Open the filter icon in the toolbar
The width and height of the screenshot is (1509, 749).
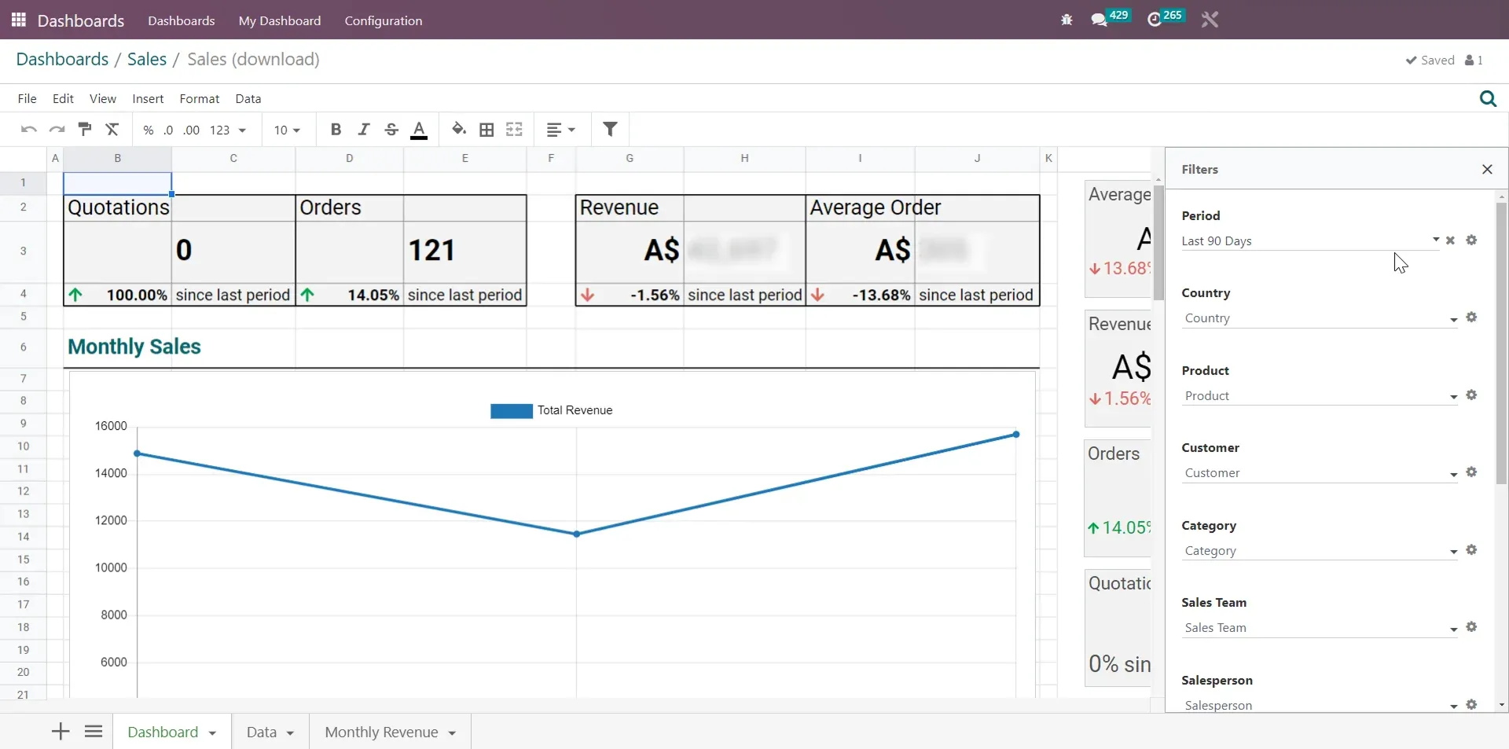click(x=612, y=130)
